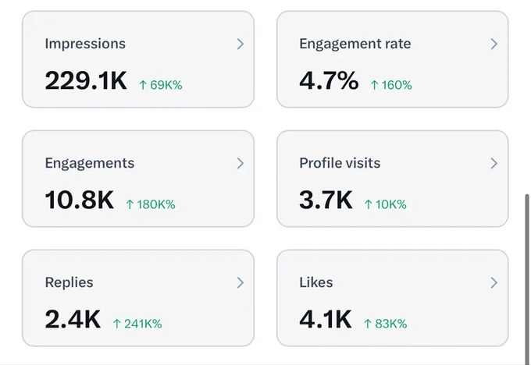This screenshot has height=365, width=531.
Task: Select the Engagement rate label
Action: click(x=355, y=44)
